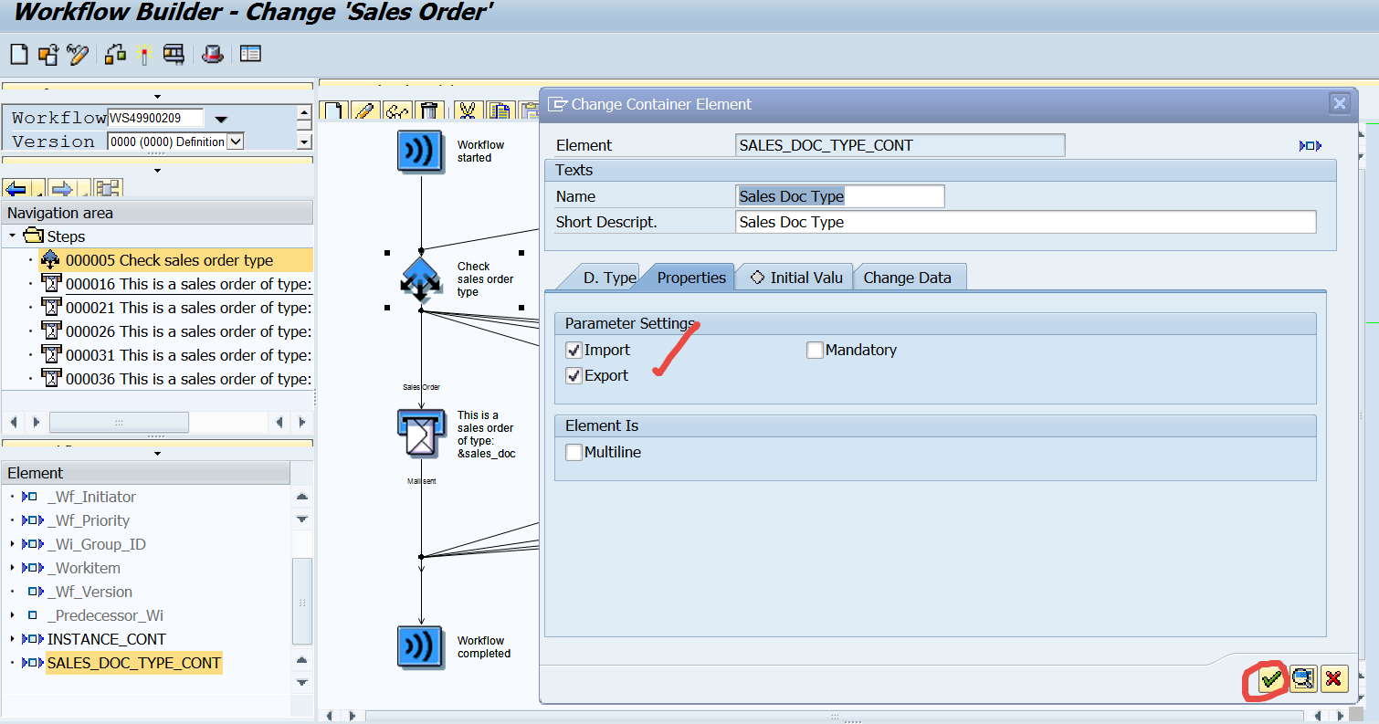The image size is (1379, 724).
Task: Click the Name field showing Sales Doc Type
Action: click(838, 195)
